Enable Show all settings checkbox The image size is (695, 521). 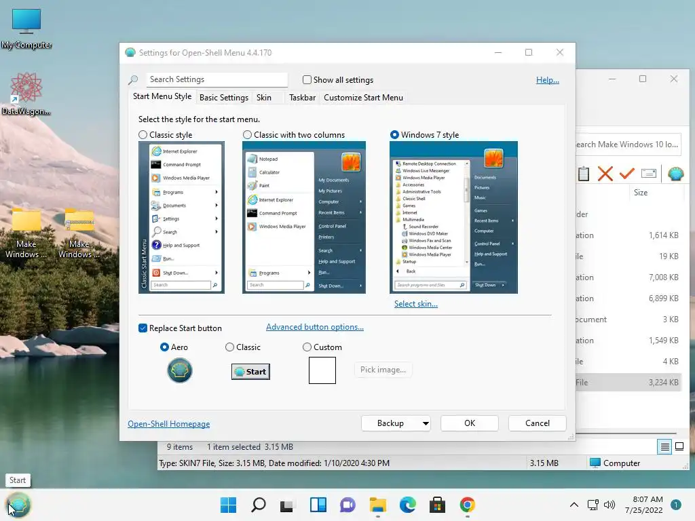[307, 80]
